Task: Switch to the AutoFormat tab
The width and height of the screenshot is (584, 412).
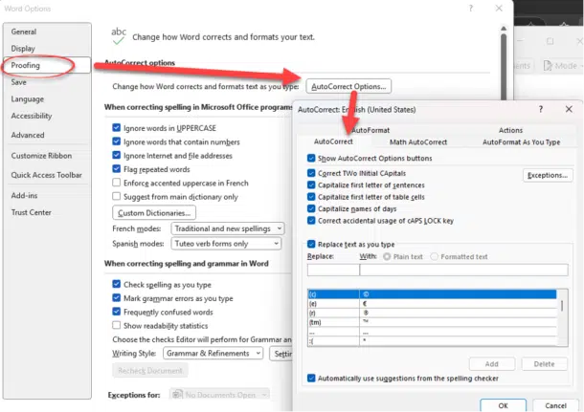Action: (371, 130)
